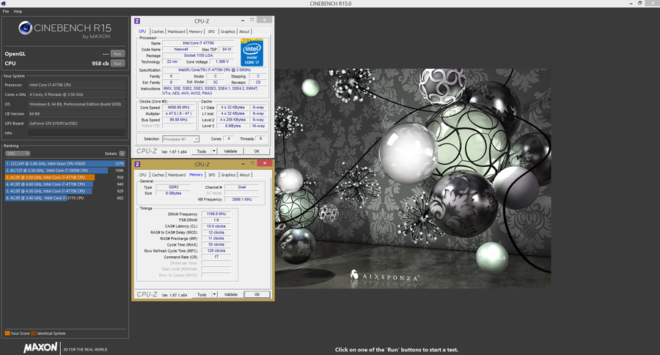Switch to SPD tab in upper CPU-Z window

pos(211,31)
